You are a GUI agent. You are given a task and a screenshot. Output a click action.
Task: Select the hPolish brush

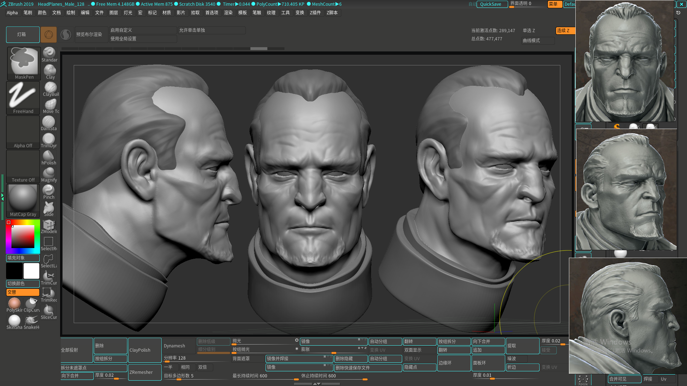[49, 158]
